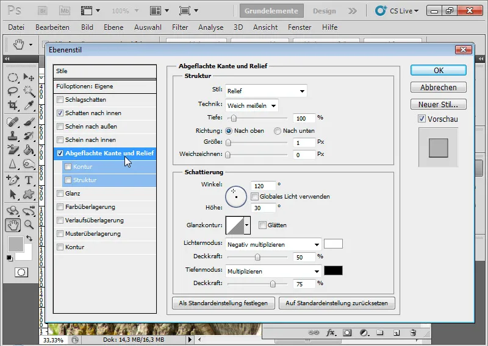The image size is (488, 346).
Task: Toggle the Vorschau preview checkbox
Action: coord(422,119)
